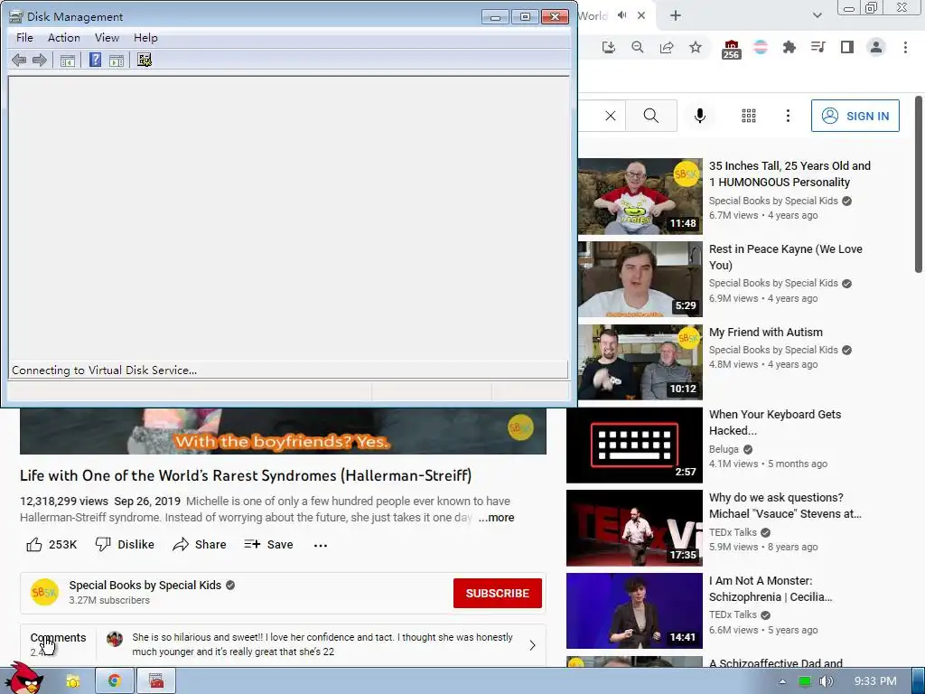Bookmark this page with the star icon

click(x=696, y=47)
